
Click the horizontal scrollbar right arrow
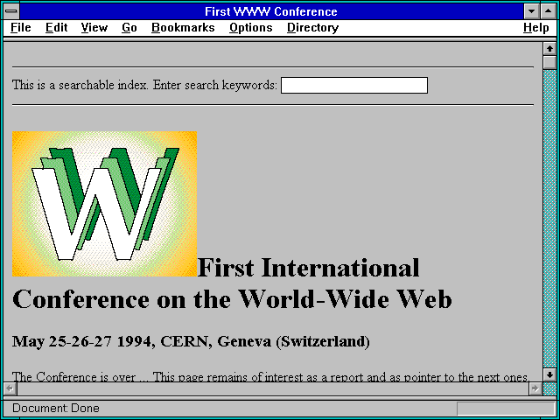click(535, 388)
